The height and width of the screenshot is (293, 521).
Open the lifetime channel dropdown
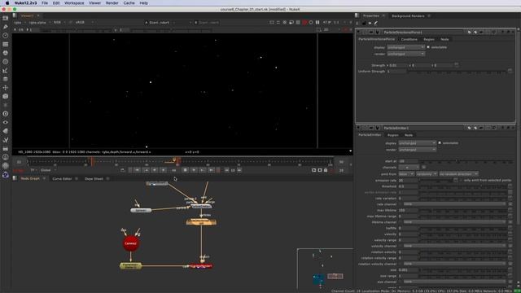click(x=454, y=222)
